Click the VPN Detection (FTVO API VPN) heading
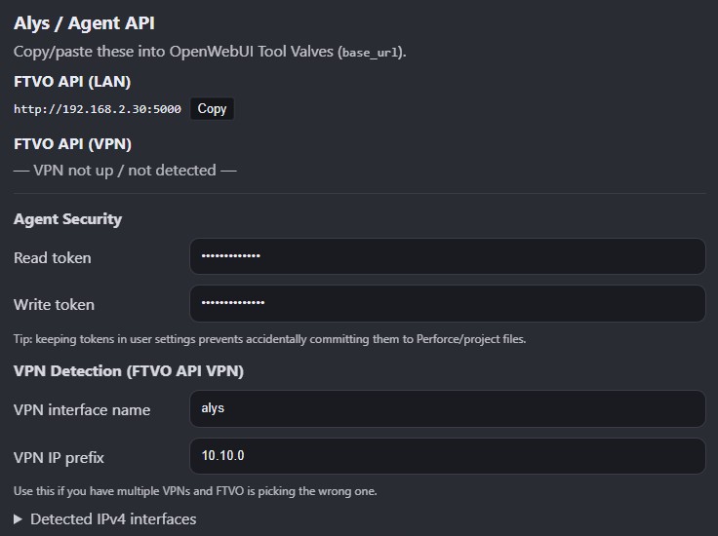Viewport: 718px width, 536px height. pyautogui.click(x=129, y=371)
